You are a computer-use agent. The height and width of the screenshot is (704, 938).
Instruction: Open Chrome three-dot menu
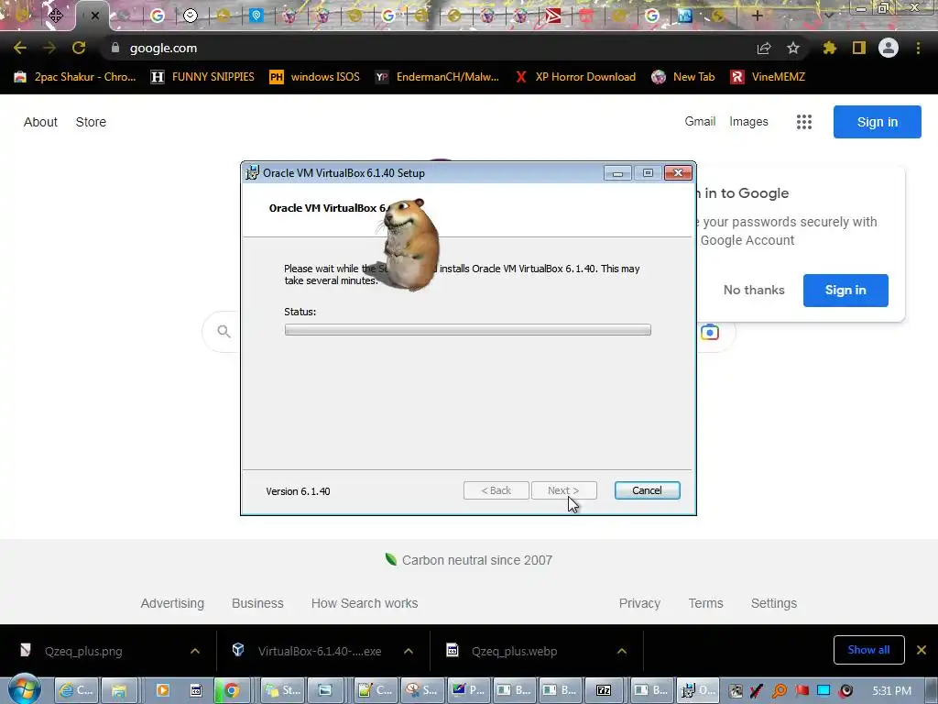point(918,48)
